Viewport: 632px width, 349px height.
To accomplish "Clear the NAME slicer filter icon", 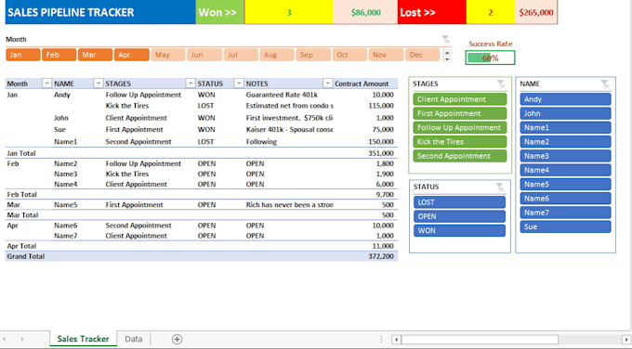I will click(x=605, y=84).
